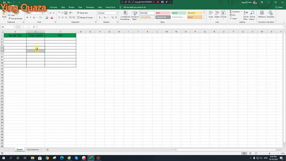
Task: Click the zoom slider in status bar
Action: [269, 153]
